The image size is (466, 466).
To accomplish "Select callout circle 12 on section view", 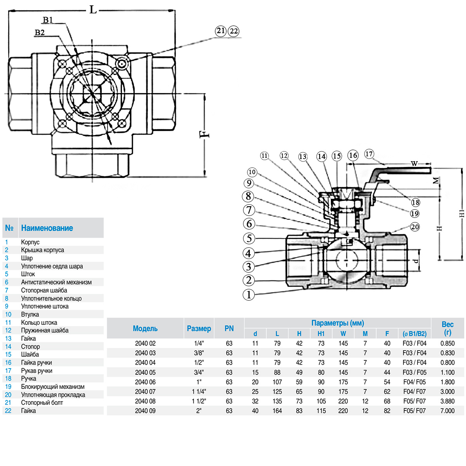I will (284, 156).
